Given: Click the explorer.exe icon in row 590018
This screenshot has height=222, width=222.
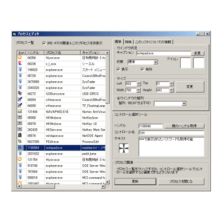Looking at the screenshot, I should pos(20,177).
